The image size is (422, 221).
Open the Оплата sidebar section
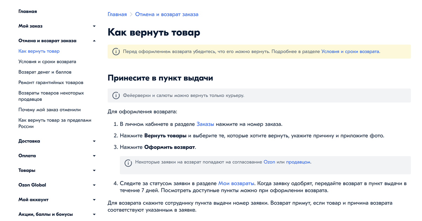27,156
